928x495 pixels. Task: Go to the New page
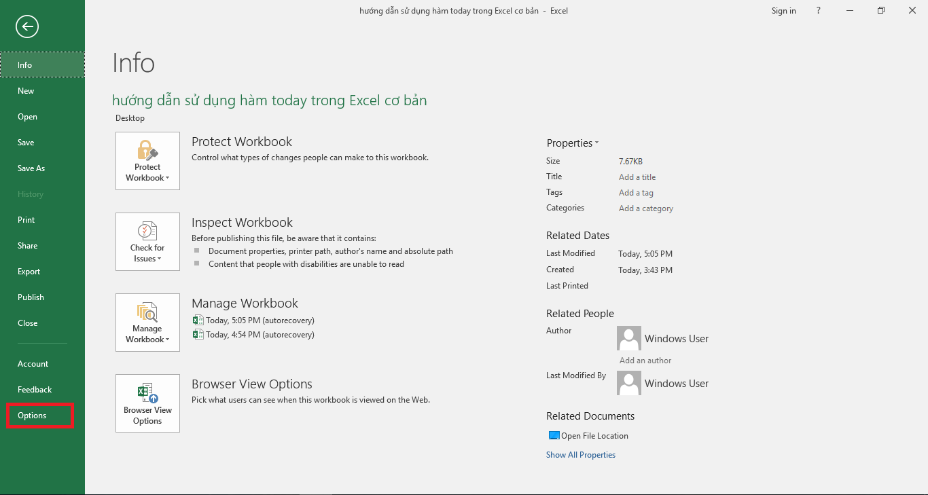[42, 91]
